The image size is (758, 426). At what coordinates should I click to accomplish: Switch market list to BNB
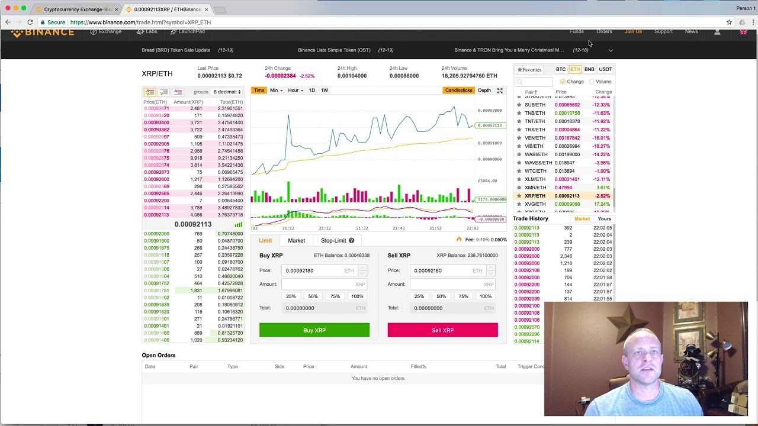(x=589, y=70)
